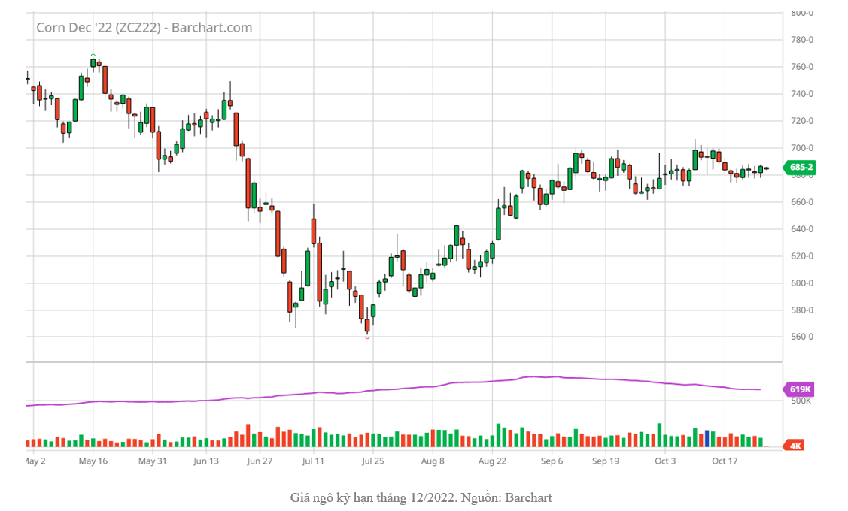Click the green 685-2 last price badge
The width and height of the screenshot is (848, 511).
pyautogui.click(x=799, y=168)
